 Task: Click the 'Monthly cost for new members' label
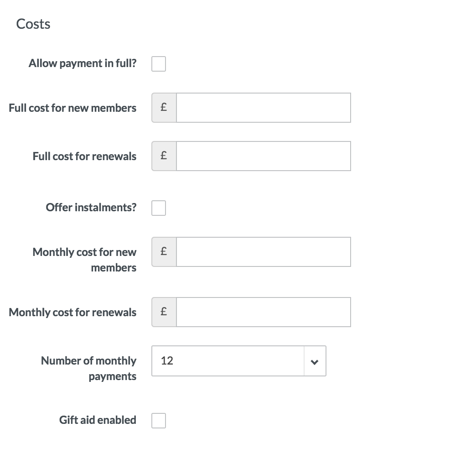coord(84,260)
